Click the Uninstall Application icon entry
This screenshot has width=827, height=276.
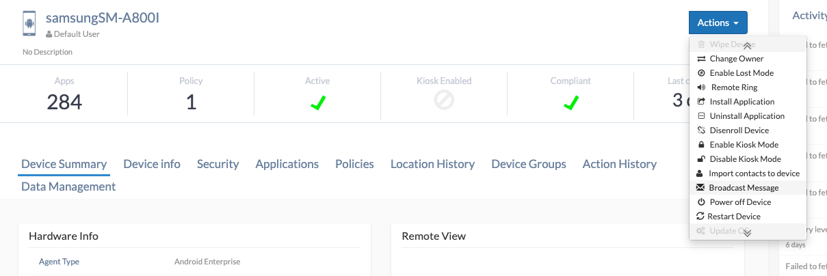click(748, 116)
